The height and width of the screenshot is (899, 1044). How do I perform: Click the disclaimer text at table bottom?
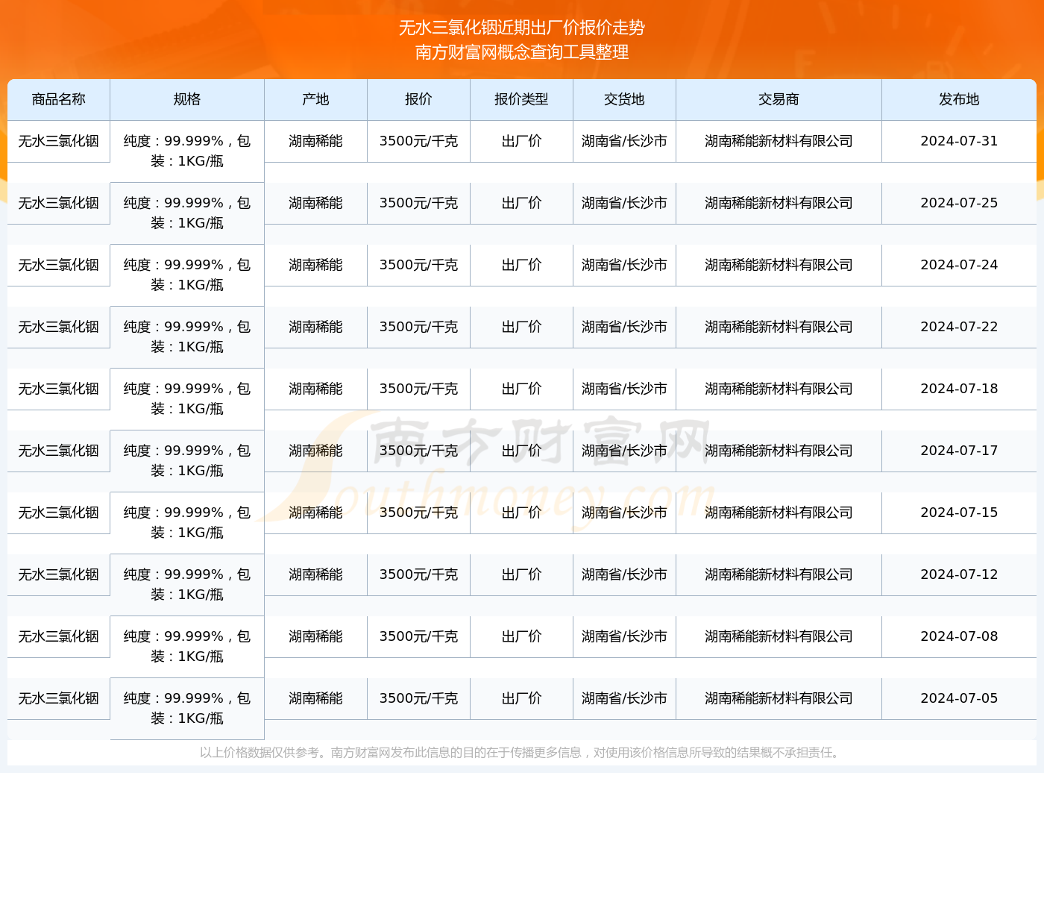coord(522,753)
